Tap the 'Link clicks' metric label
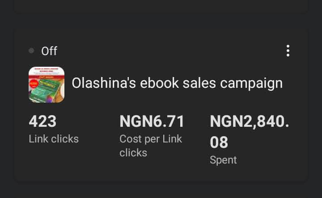The image size is (322, 198). click(54, 139)
